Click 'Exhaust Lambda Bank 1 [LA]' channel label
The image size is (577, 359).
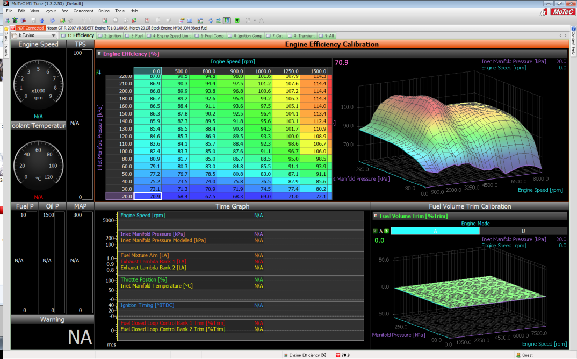point(154,261)
